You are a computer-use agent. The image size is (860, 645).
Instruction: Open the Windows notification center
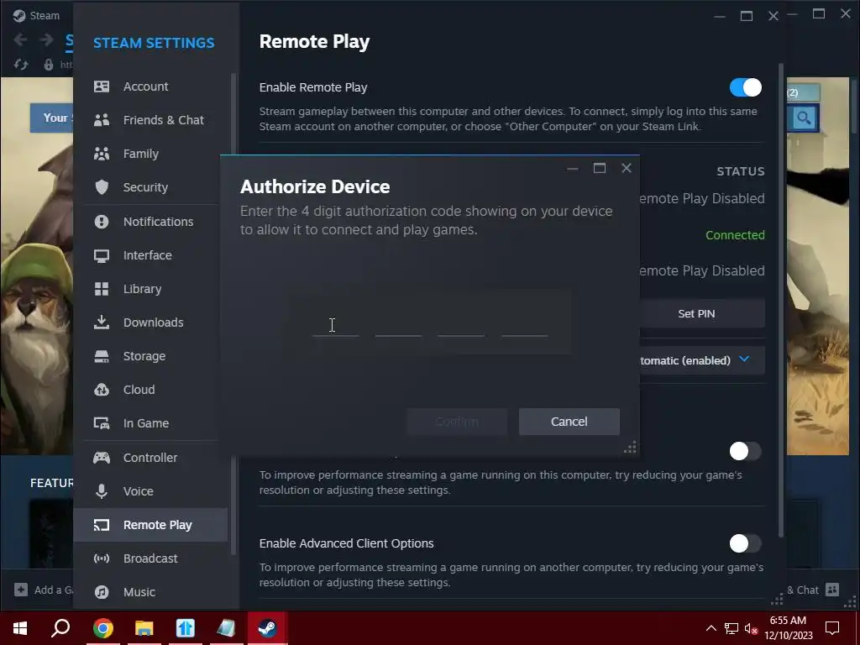(832, 628)
